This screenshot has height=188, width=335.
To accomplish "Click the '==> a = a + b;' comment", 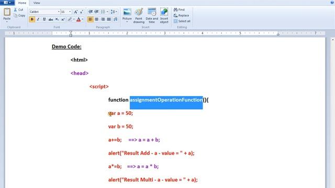I will click(144, 140).
